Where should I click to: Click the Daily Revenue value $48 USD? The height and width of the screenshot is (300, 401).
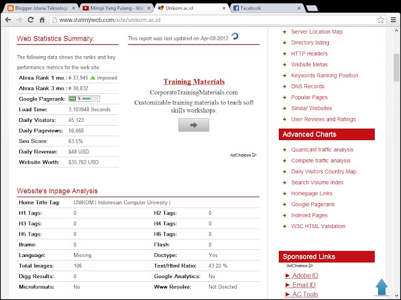click(x=78, y=152)
